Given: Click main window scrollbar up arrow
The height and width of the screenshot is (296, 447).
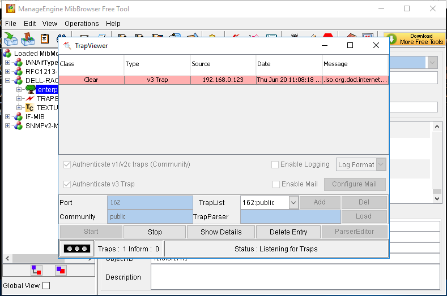Looking at the screenshot, I should tap(437, 127).
